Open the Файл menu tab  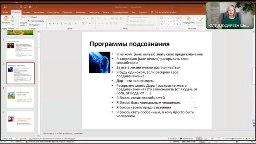6,12
